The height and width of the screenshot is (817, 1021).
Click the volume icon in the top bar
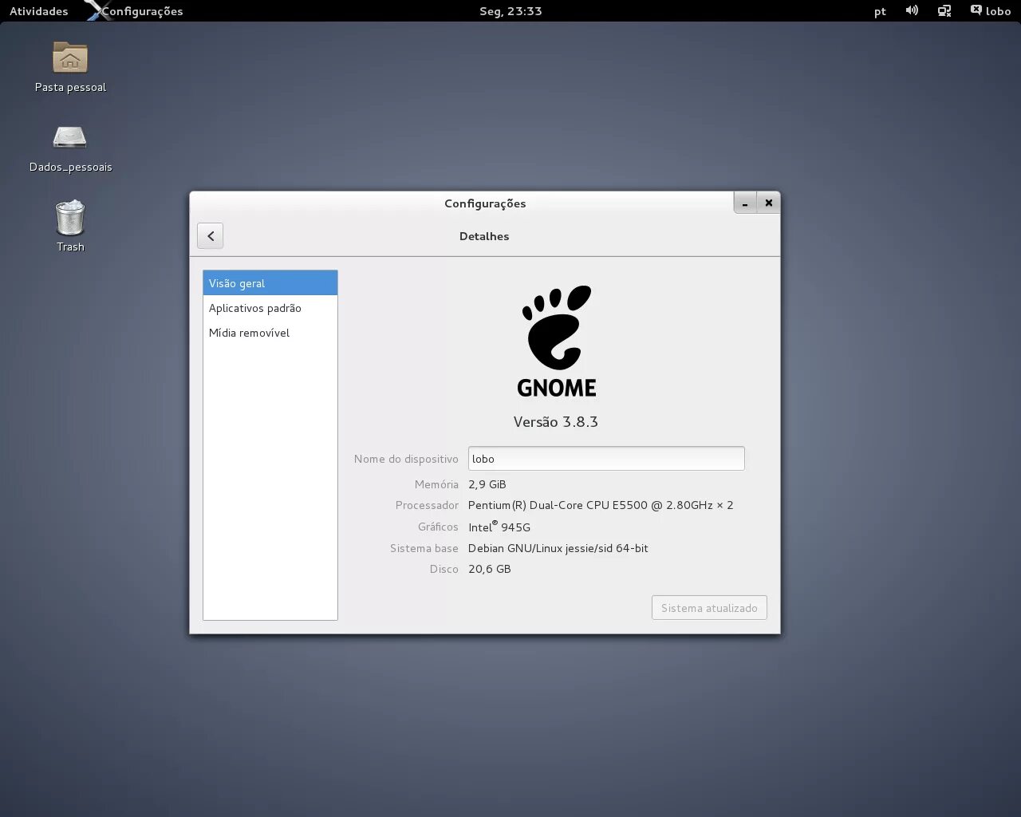[912, 11]
